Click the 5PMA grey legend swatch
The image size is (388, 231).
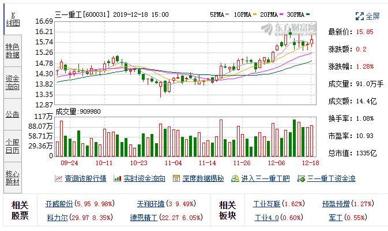point(227,14)
